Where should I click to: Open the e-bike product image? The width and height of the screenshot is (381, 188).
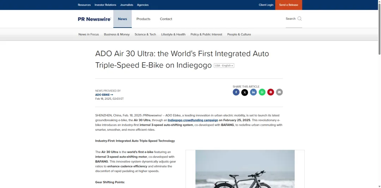[245, 169]
